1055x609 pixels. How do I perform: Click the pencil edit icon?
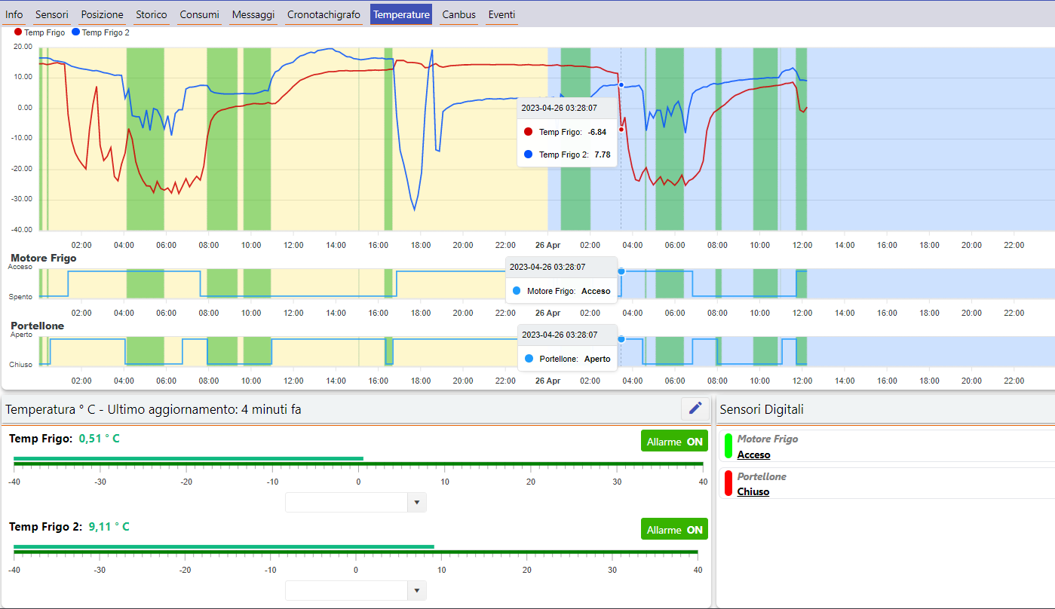(695, 409)
